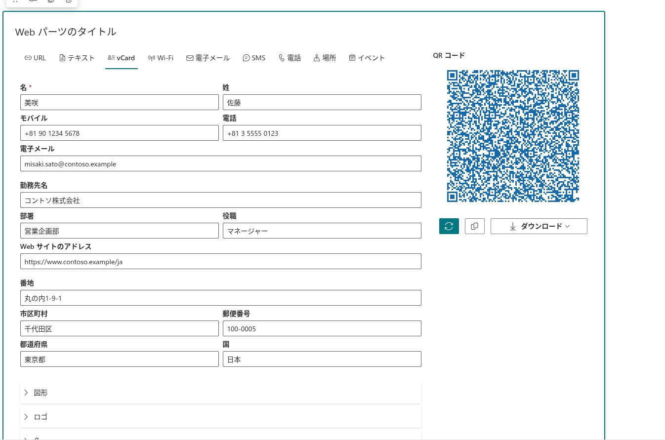The height and width of the screenshot is (440, 665).
Task: Copy the QR code with the copy icon button
Action: [x=475, y=226]
